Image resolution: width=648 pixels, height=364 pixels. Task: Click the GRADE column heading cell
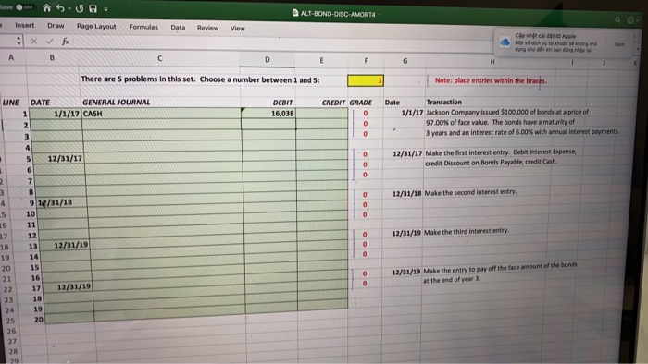coord(361,103)
